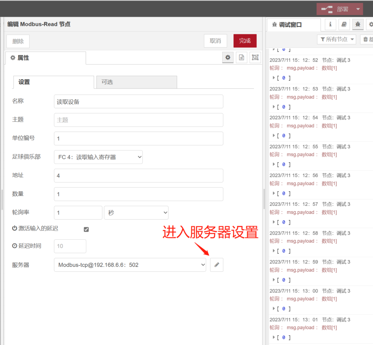
Task: Click msg.payload in the 15:13:00 message
Action: tap(301, 299)
